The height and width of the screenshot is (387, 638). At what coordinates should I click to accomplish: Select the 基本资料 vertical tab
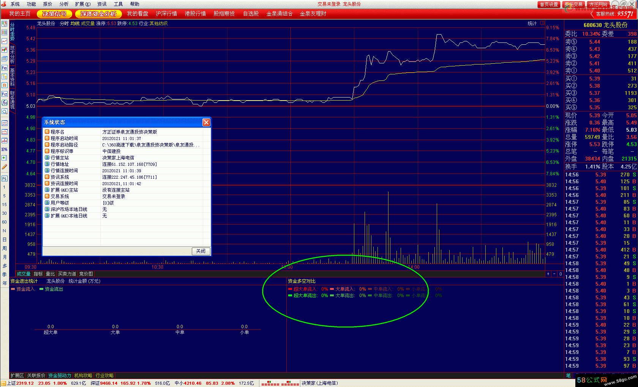coord(12,77)
